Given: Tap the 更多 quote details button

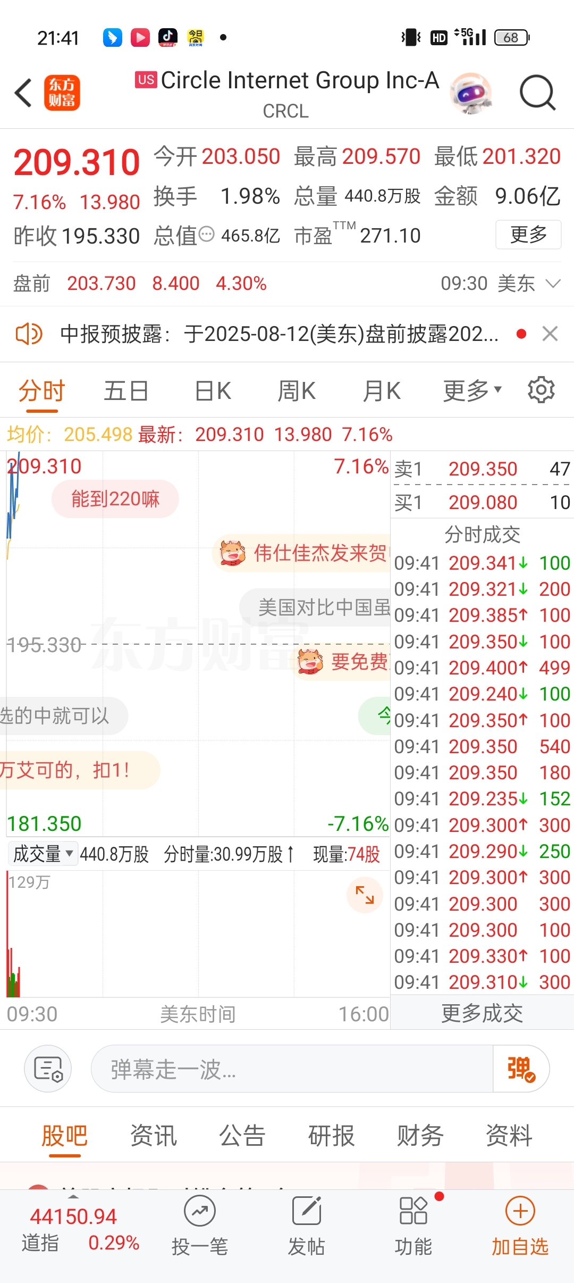Looking at the screenshot, I should (x=528, y=235).
